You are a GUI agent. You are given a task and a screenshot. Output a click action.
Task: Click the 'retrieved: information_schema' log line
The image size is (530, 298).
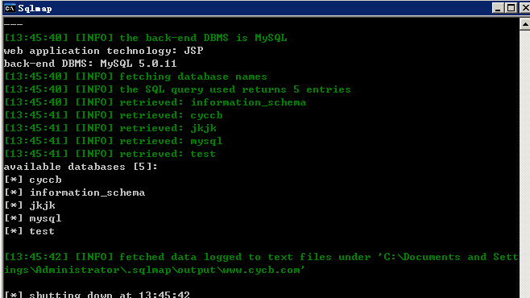click(x=155, y=102)
